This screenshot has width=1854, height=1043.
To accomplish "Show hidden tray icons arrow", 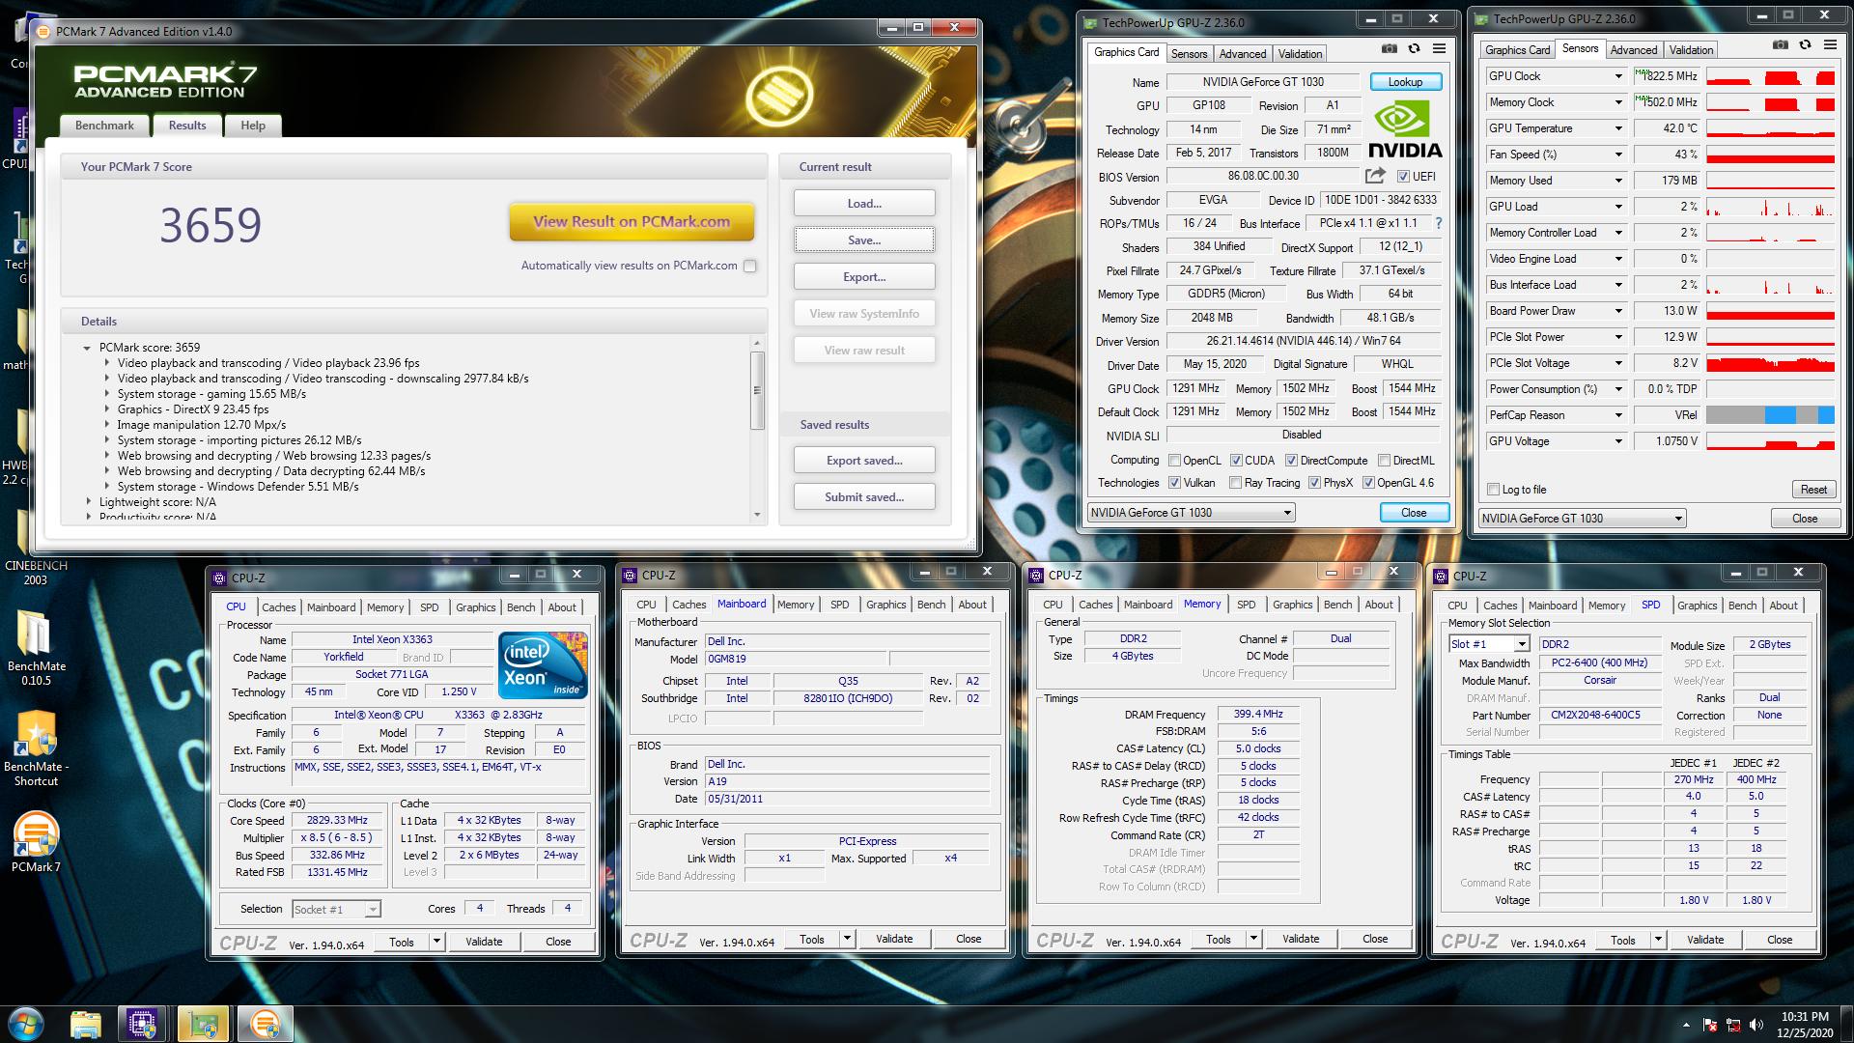I will click(x=1686, y=1025).
